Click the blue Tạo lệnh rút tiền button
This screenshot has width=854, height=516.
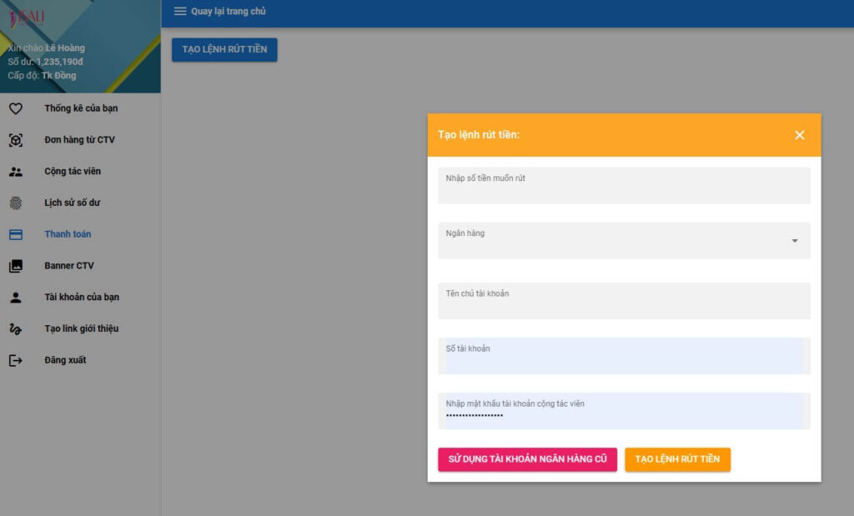pos(224,49)
